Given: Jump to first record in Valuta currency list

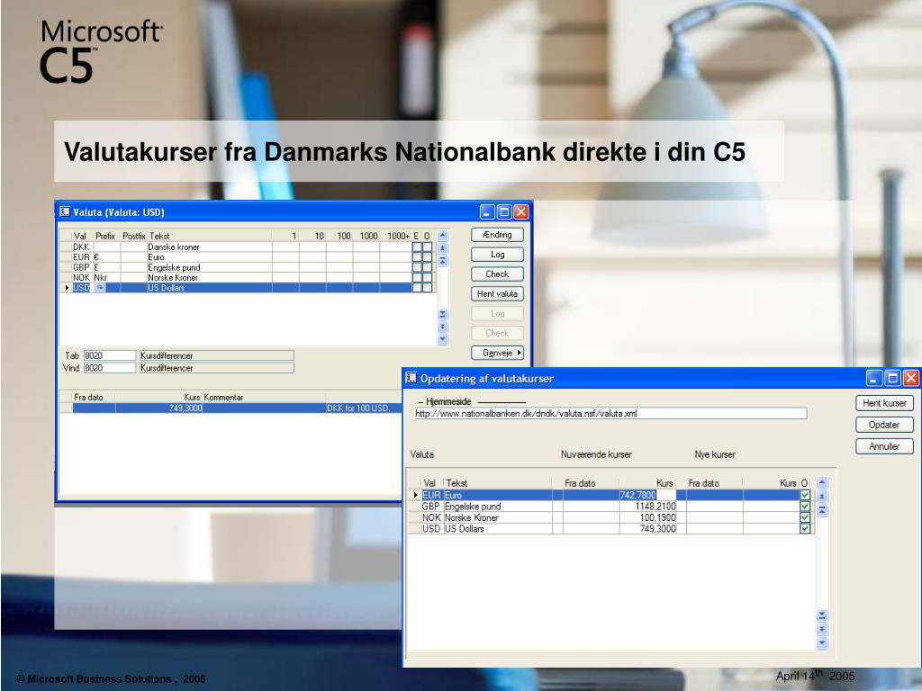Looking at the screenshot, I should [443, 260].
